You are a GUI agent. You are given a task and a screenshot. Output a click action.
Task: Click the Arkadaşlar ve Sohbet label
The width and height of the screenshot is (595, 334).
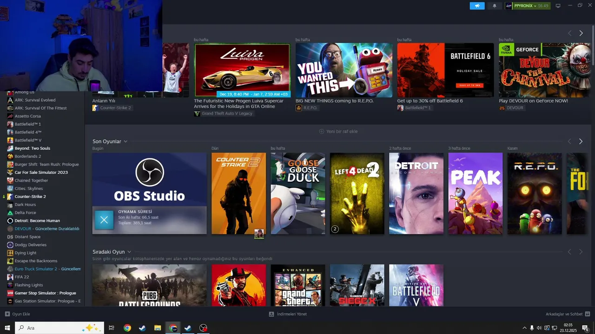(x=564, y=314)
